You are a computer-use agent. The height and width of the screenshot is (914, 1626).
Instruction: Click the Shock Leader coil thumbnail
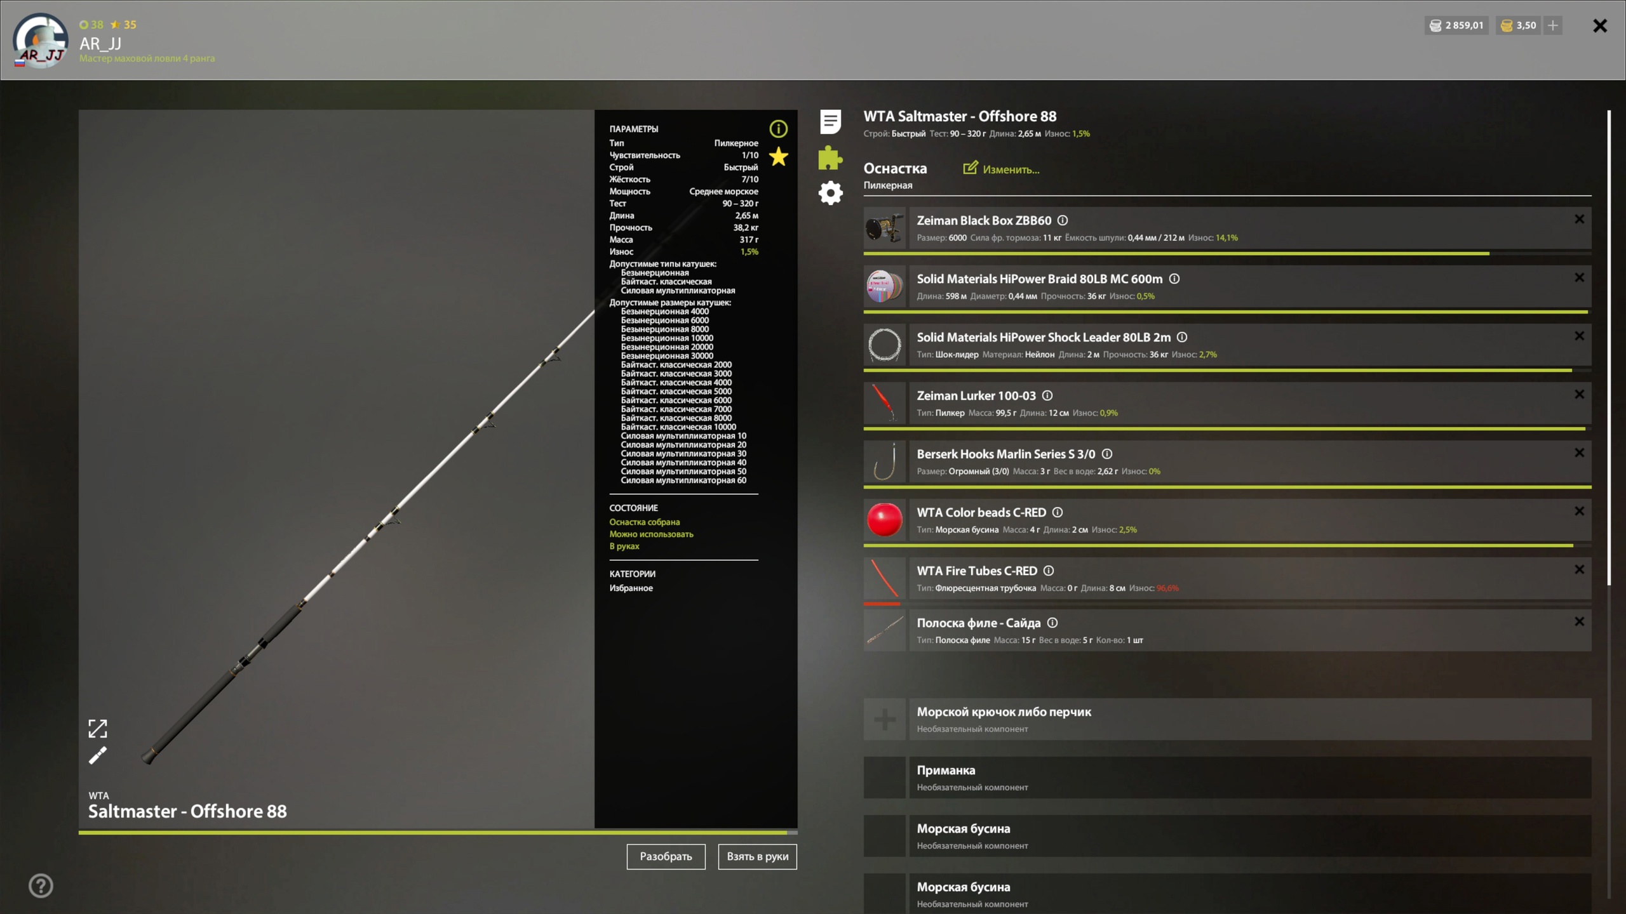coord(885,345)
